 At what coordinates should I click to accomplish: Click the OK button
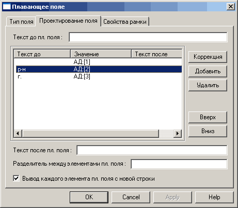89,197
